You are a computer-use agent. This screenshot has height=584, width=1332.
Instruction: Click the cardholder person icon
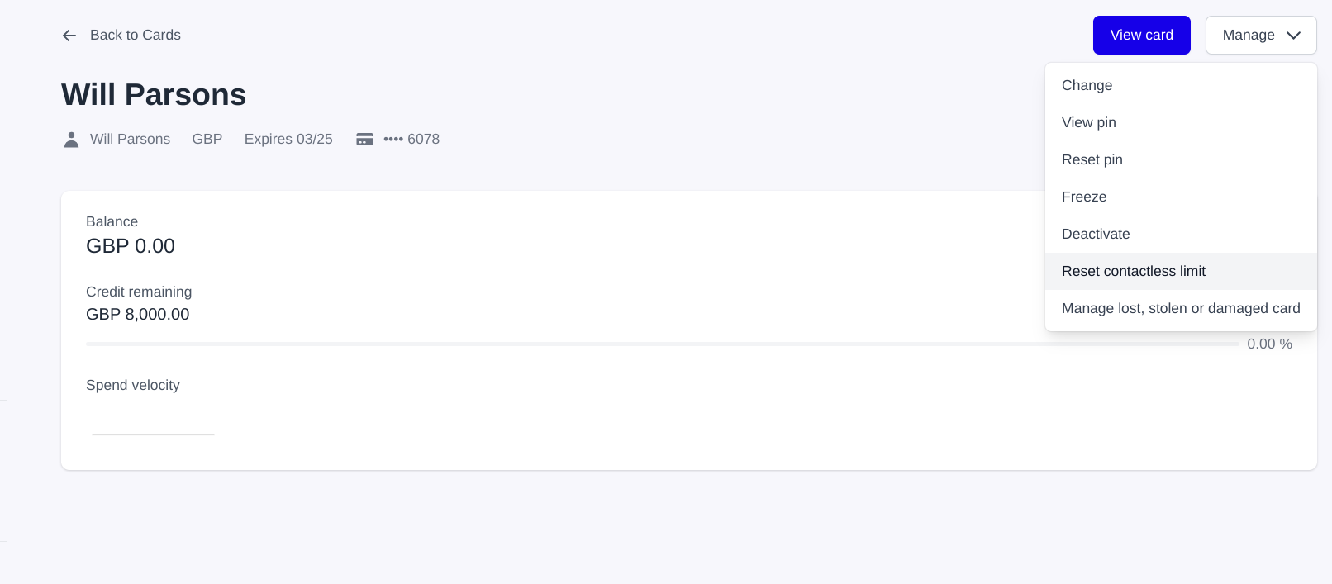pos(72,140)
